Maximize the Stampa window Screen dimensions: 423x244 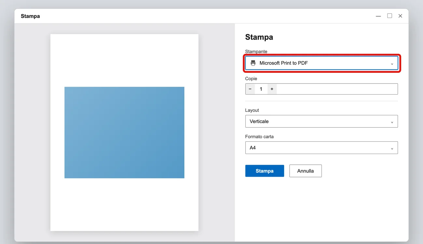[389, 16]
